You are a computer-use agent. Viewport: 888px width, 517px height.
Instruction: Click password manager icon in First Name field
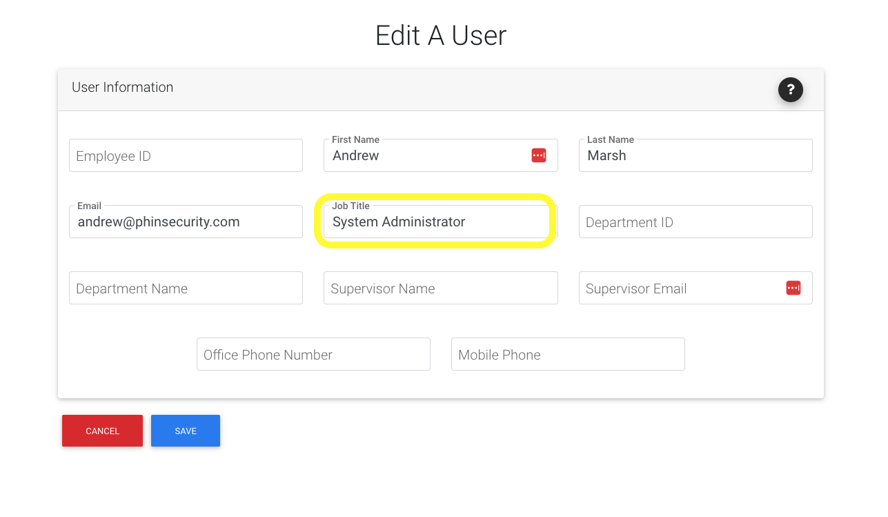pos(539,155)
